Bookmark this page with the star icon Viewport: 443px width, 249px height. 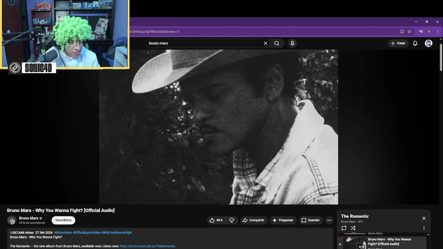[409, 31]
